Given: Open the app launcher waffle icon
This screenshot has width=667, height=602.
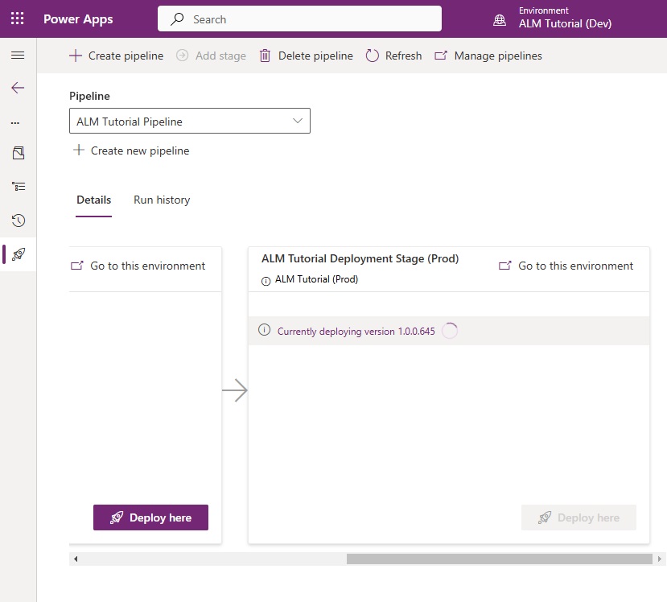Looking at the screenshot, I should click(18, 19).
